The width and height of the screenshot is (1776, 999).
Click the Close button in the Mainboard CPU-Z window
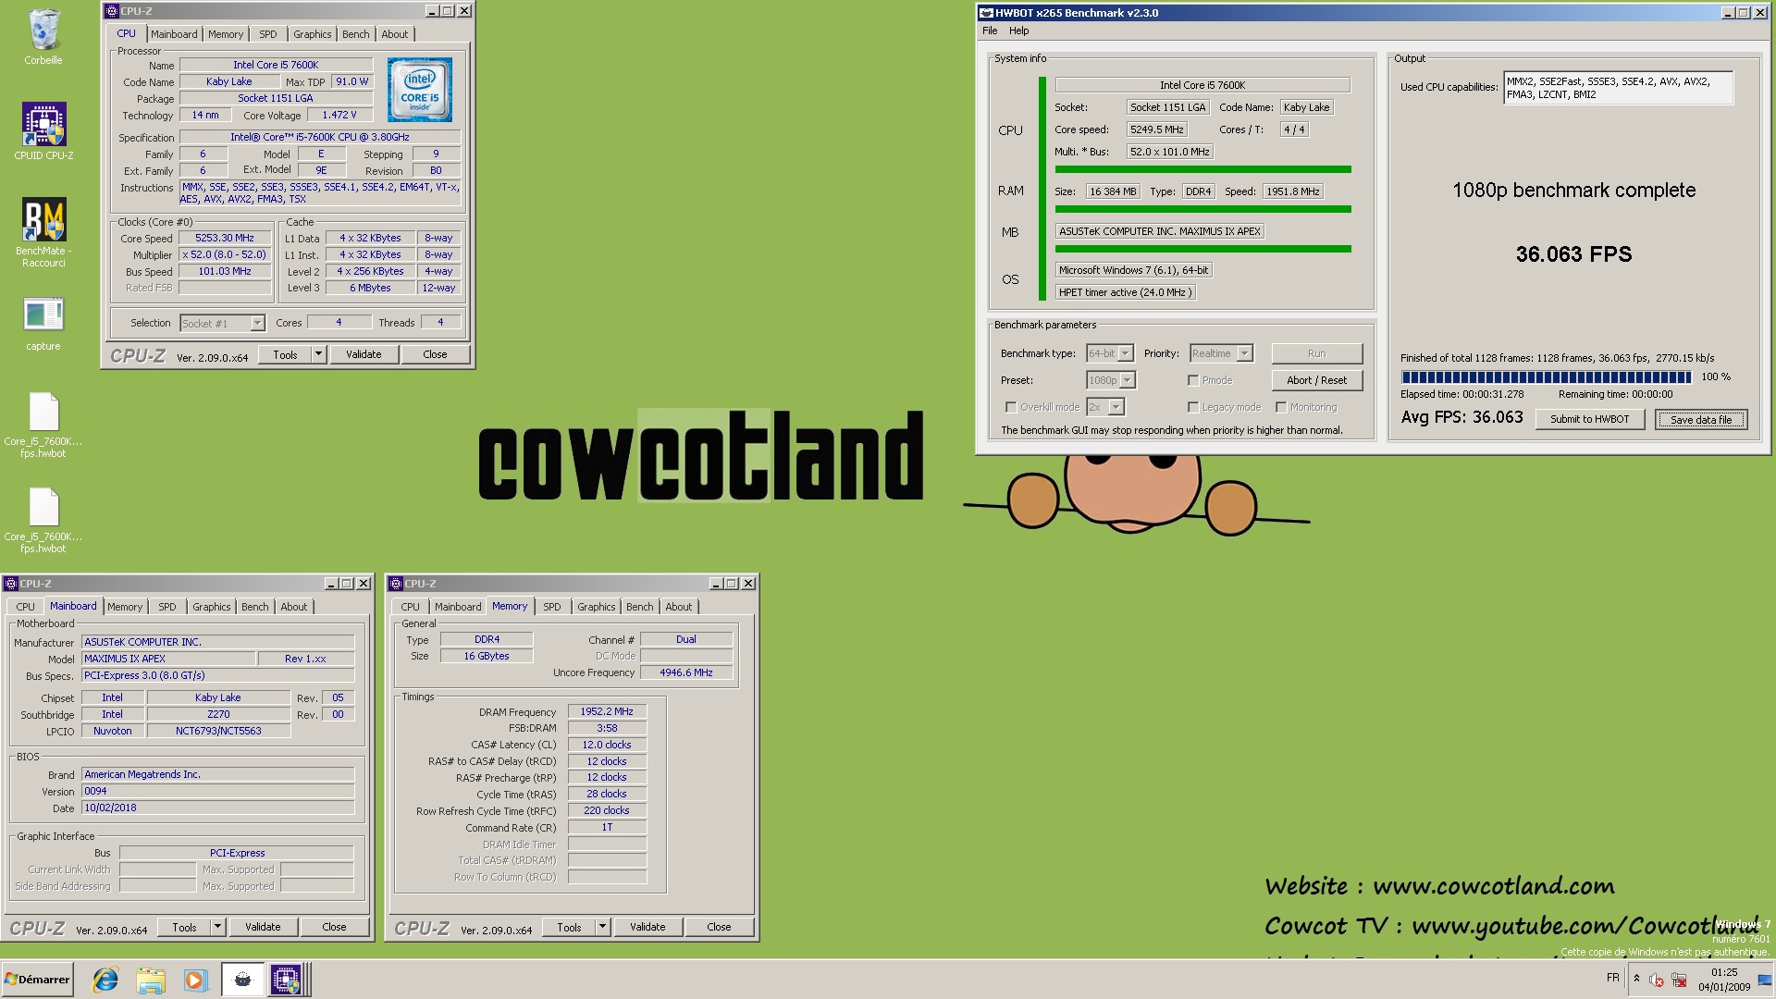point(334,927)
